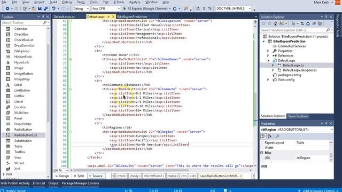
Task: Click the Toolbox search magnifier icon
Action: click(45, 22)
